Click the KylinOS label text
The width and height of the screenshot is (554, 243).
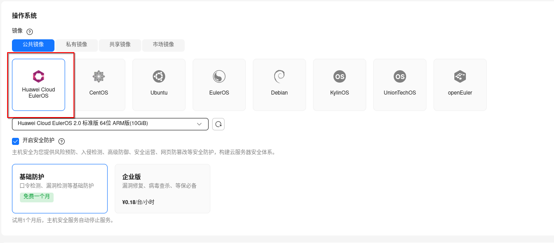(x=340, y=93)
